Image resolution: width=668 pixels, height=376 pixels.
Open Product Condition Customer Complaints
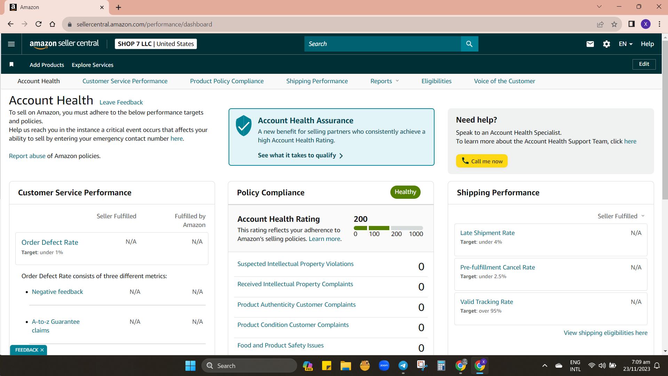pos(293,325)
